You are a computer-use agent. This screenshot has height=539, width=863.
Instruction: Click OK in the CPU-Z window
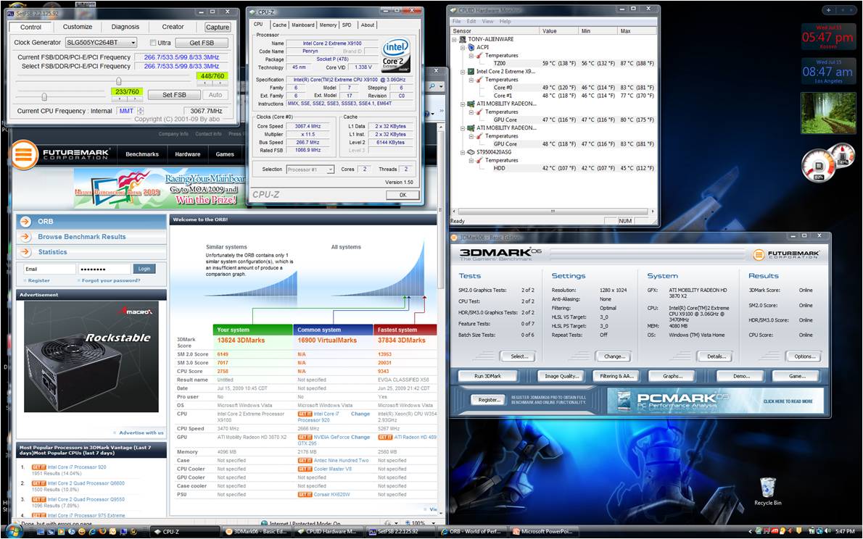(402, 195)
